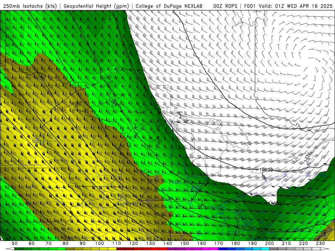Click the darkest green swatch at the 50 mark
The height and width of the screenshot is (251, 335).
(19, 248)
